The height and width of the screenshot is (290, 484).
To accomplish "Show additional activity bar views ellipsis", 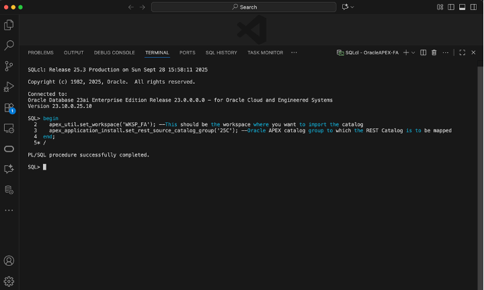I will click(x=9, y=210).
